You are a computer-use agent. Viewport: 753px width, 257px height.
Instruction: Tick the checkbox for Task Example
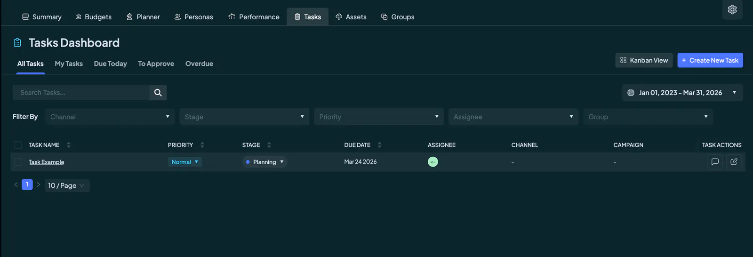[18, 162]
